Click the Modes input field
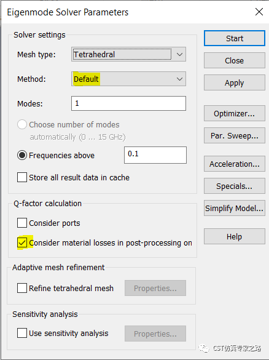Image resolution: width=269 pixels, height=360 pixels. point(128,103)
